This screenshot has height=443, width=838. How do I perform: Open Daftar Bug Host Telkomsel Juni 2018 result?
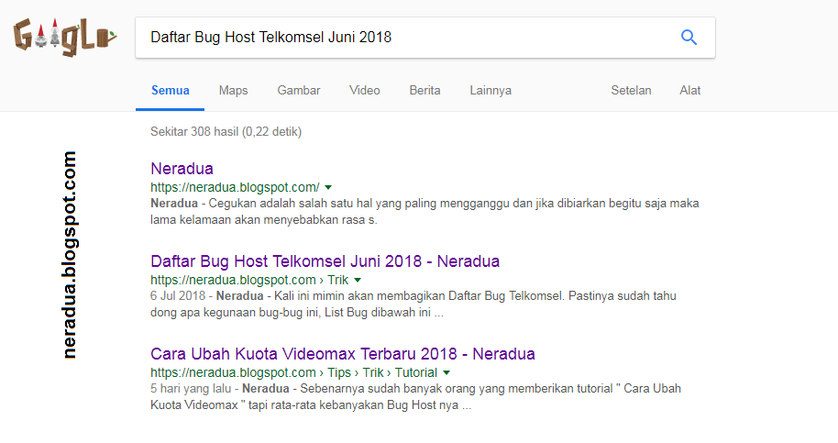325,260
